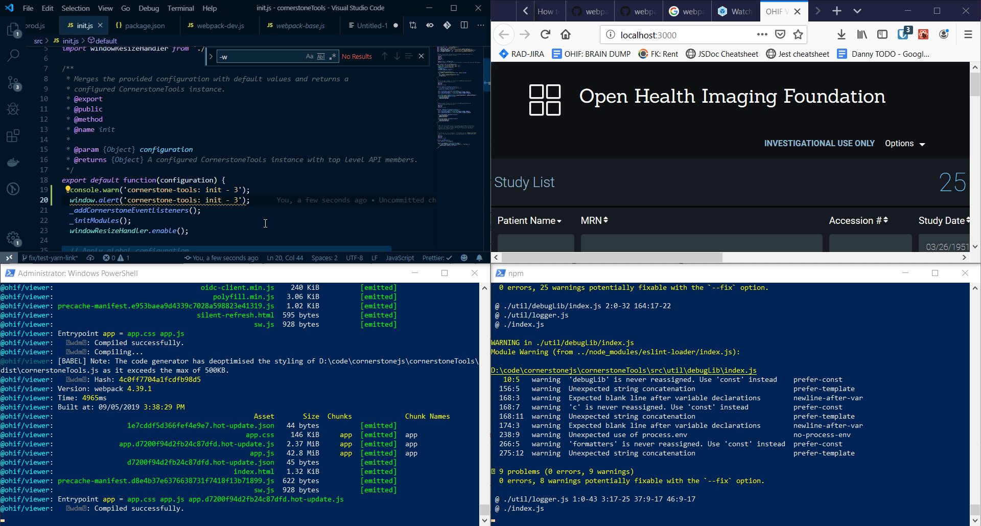Open the Options dropdown in OHIF viewer
Image resolution: width=981 pixels, height=526 pixels.
point(904,144)
